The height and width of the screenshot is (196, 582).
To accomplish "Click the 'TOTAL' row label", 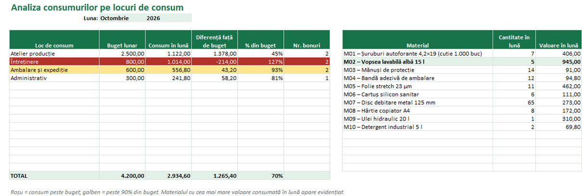I will (x=54, y=176).
